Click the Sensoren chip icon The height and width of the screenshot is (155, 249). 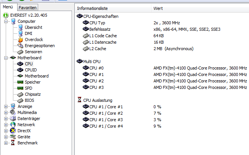pyautogui.click(x=20, y=52)
